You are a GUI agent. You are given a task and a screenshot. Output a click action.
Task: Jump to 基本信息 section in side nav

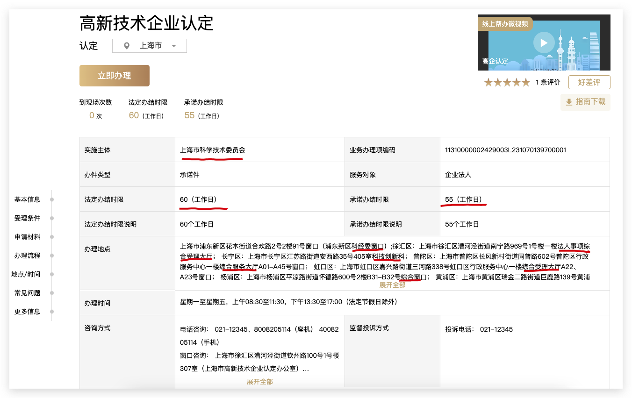pos(27,199)
